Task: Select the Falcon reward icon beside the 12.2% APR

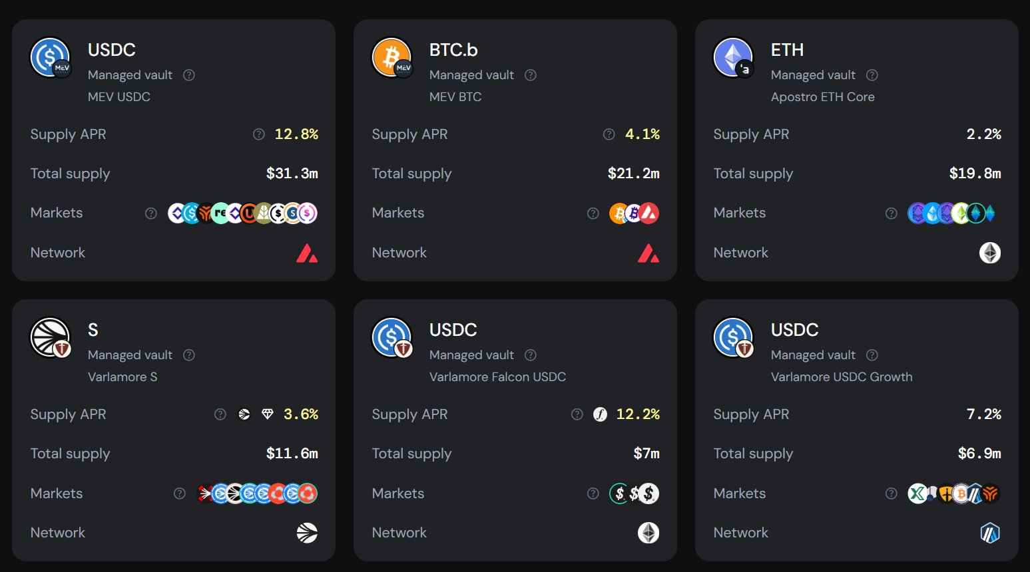Action: click(x=600, y=414)
